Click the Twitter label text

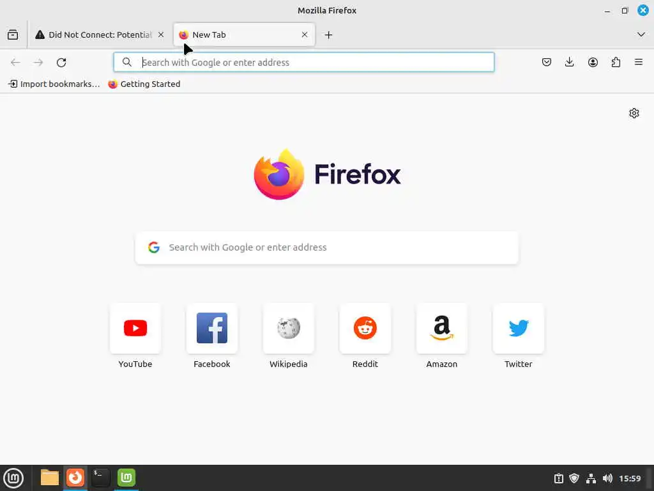point(519,364)
